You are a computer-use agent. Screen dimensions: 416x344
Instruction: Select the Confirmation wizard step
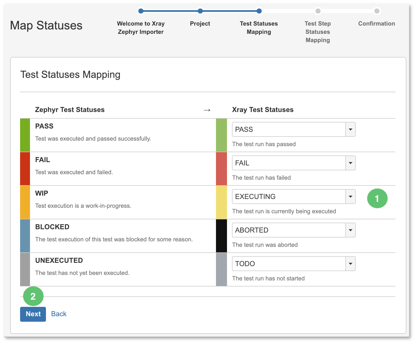point(377,24)
